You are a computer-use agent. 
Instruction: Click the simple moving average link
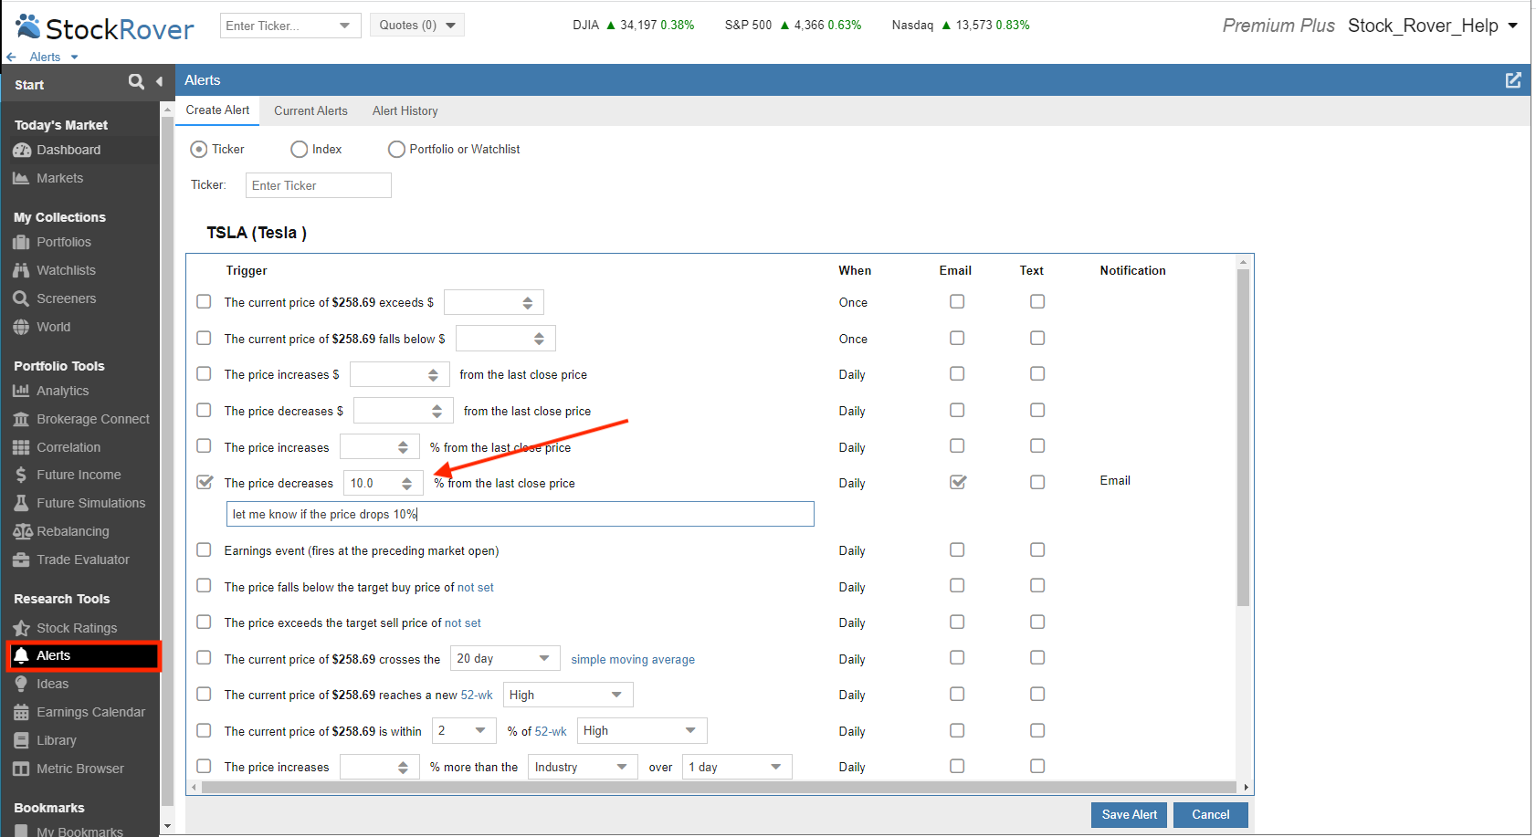point(633,659)
